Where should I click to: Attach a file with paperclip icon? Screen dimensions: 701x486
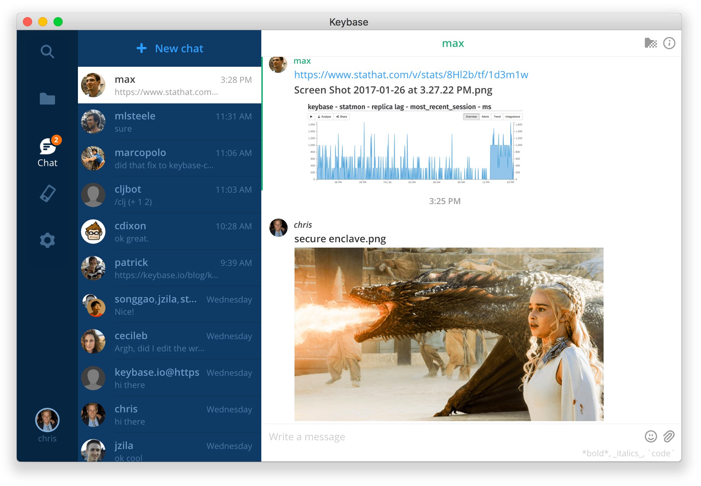(x=669, y=436)
